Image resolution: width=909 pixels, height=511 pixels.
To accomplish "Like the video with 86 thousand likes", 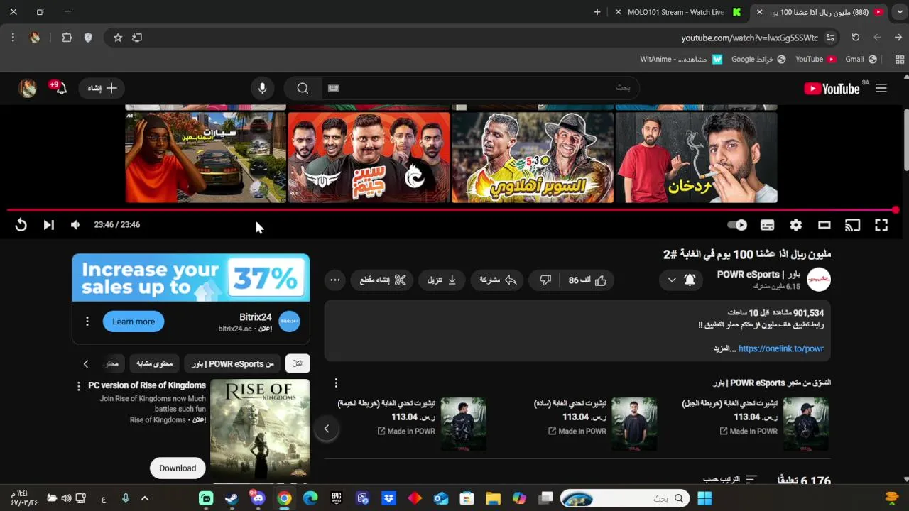I will [587, 280].
